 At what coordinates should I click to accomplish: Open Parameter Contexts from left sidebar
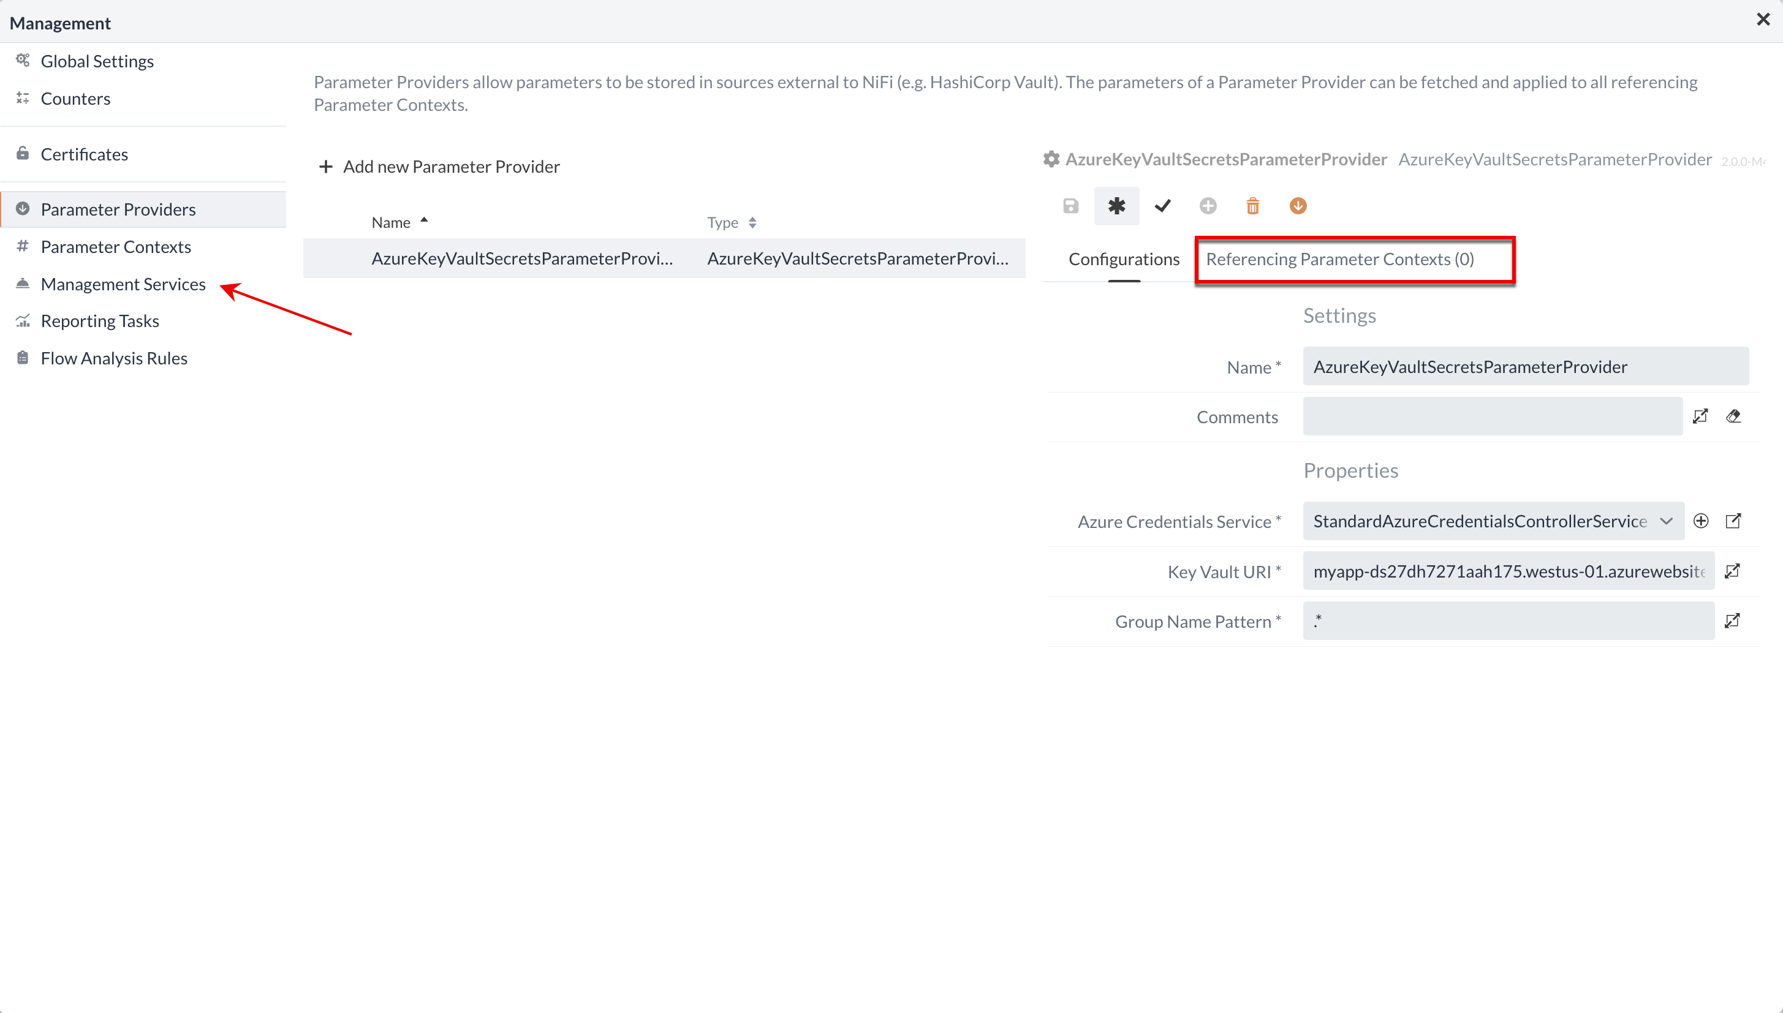coord(115,246)
